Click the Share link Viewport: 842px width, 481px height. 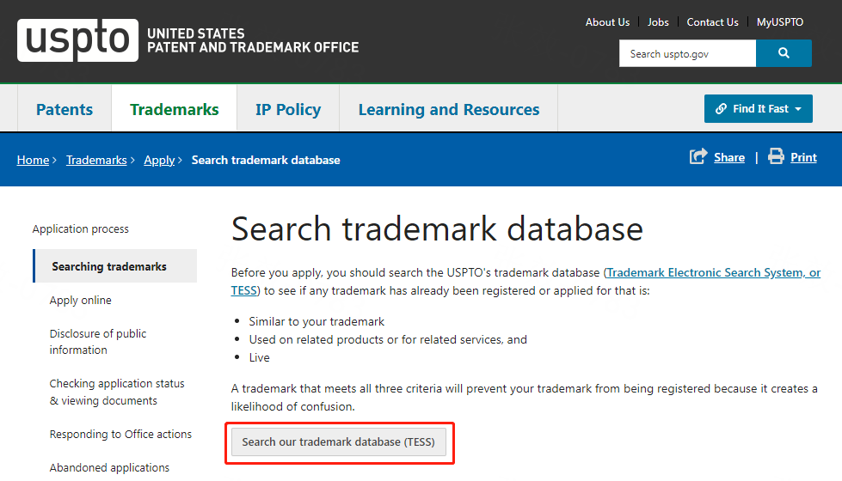729,157
